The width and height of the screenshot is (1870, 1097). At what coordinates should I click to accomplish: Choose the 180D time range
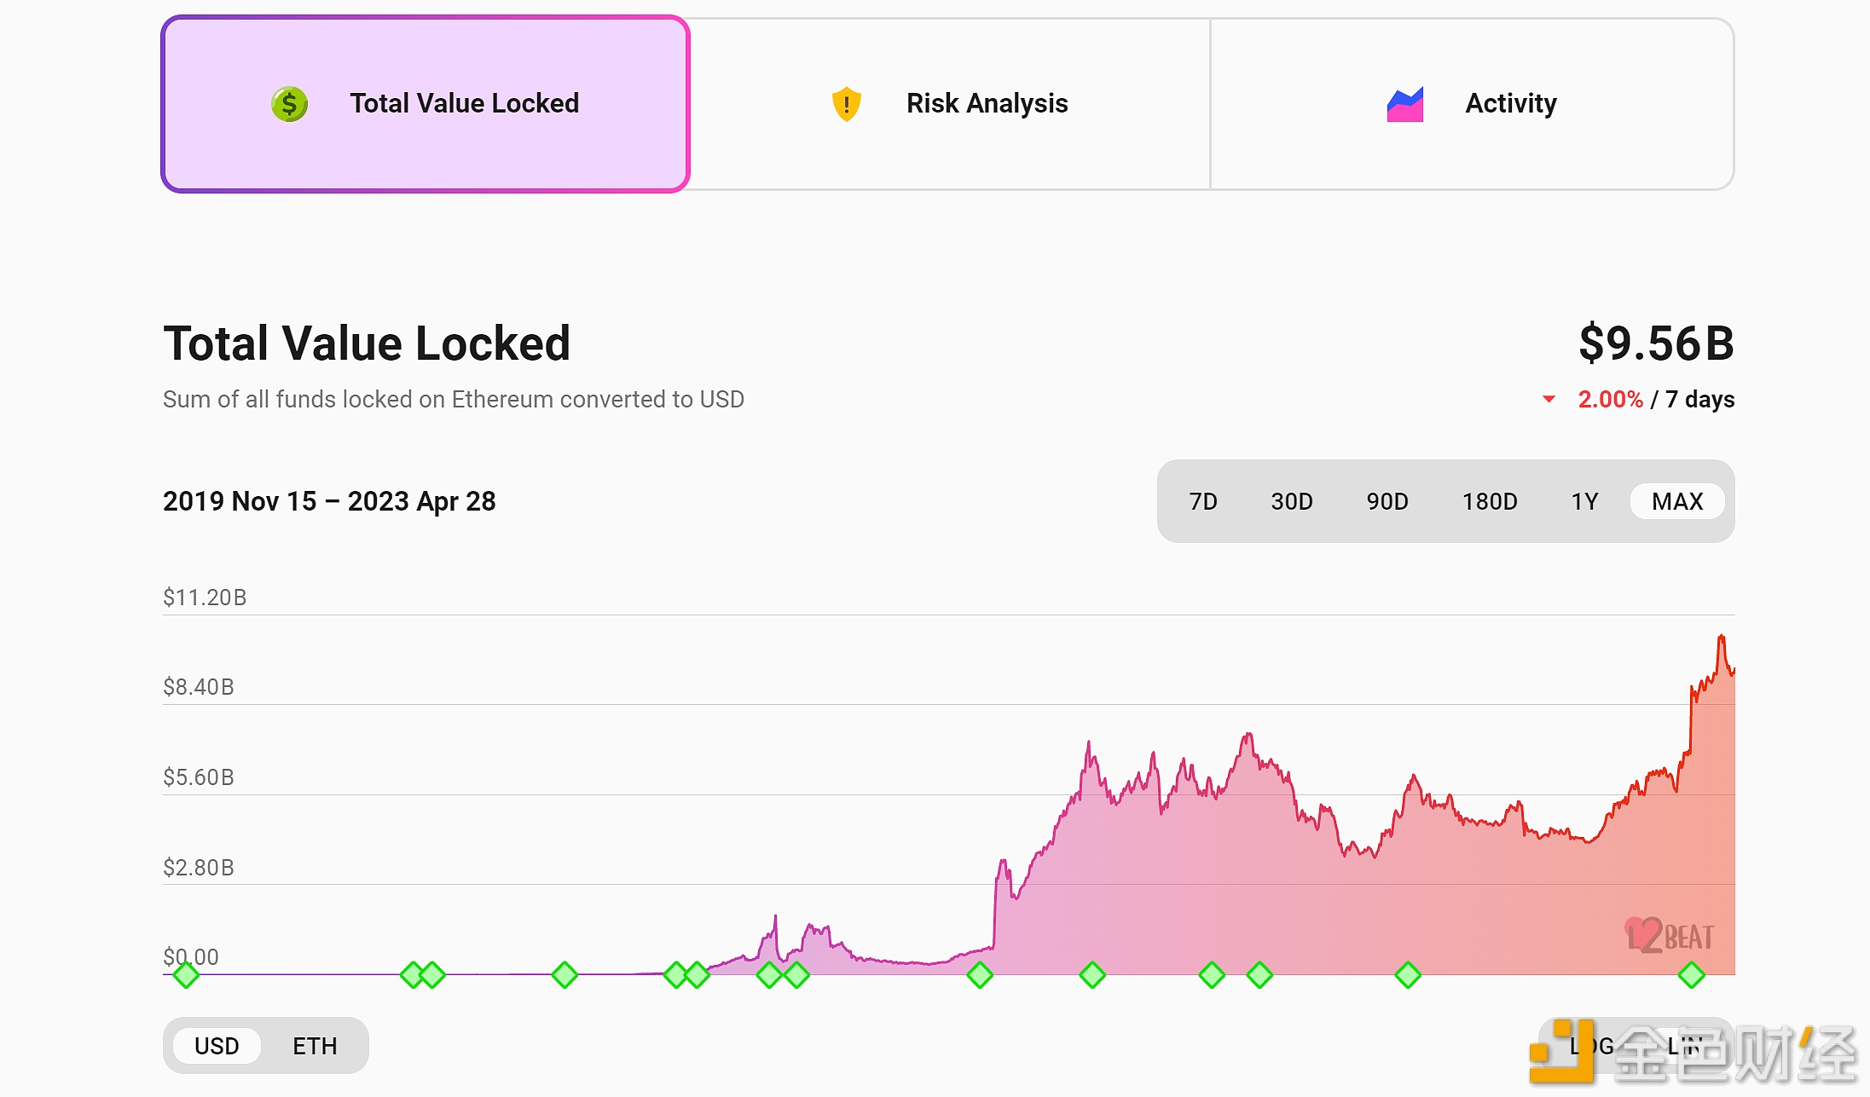(1489, 501)
